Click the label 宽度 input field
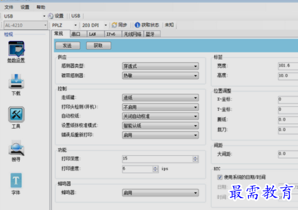298x210 pixels. tap(288, 65)
